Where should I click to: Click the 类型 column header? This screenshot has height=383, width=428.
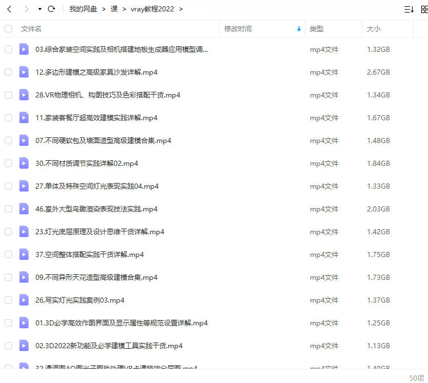coord(317,29)
